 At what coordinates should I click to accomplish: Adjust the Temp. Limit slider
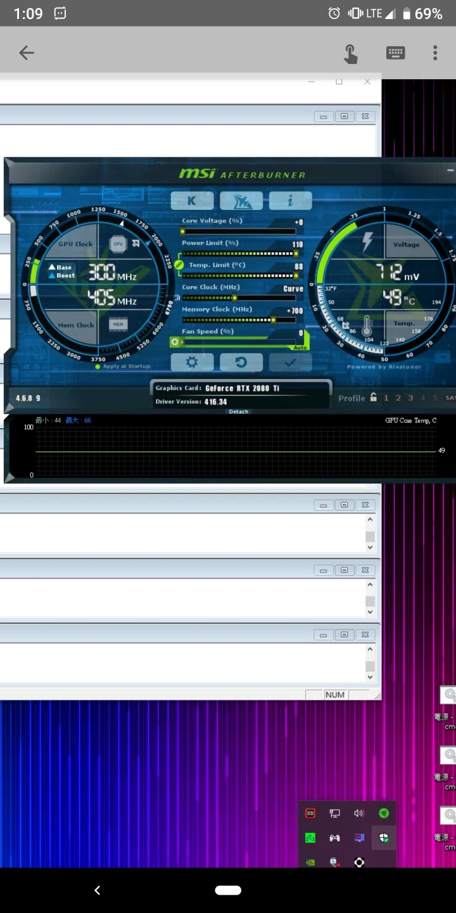(x=239, y=276)
